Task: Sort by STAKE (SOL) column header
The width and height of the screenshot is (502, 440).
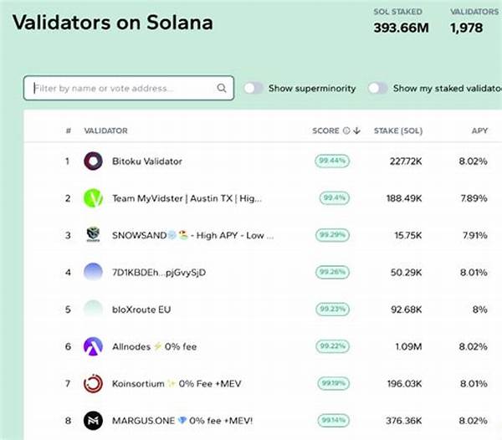Action: pos(397,130)
